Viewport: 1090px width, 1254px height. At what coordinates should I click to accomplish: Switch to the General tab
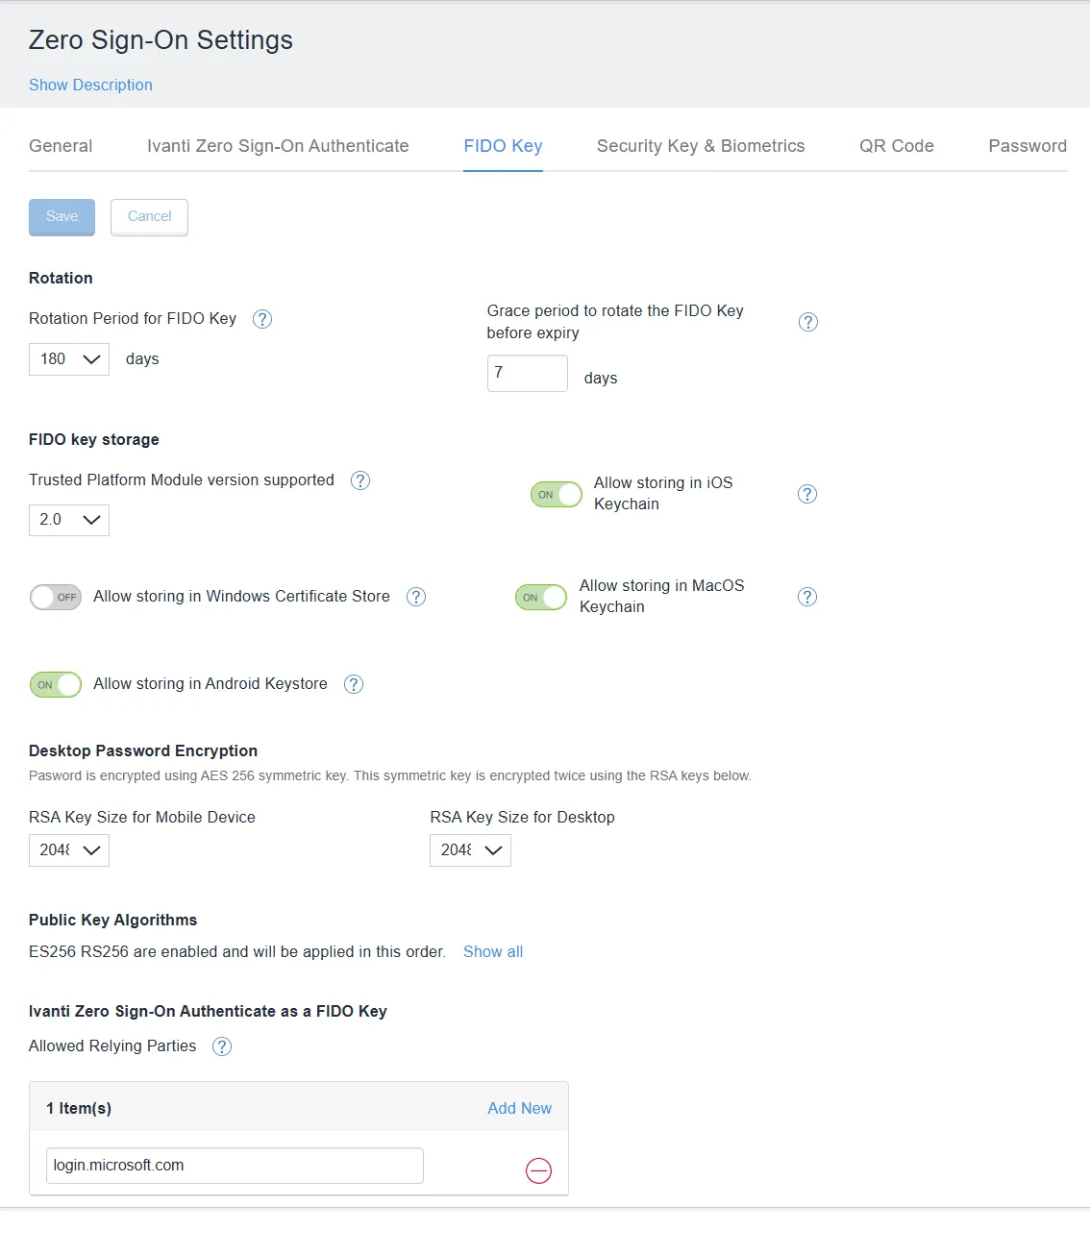pos(61,146)
